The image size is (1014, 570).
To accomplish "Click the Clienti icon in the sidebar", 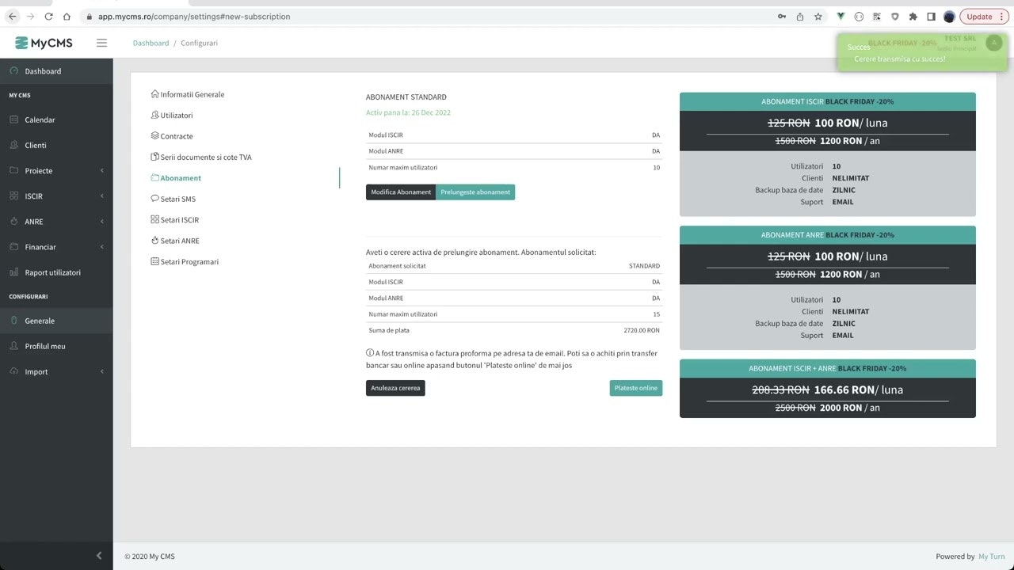I will coord(14,145).
